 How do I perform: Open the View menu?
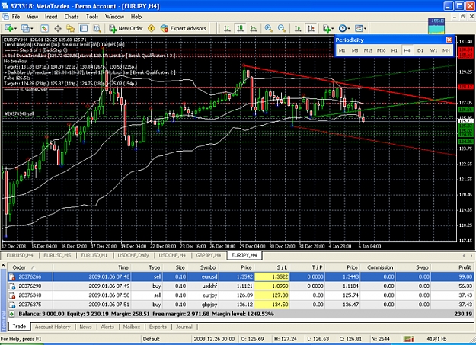click(x=32, y=17)
